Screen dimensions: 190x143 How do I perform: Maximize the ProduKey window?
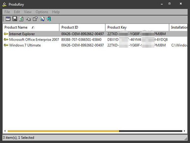click(169, 3)
